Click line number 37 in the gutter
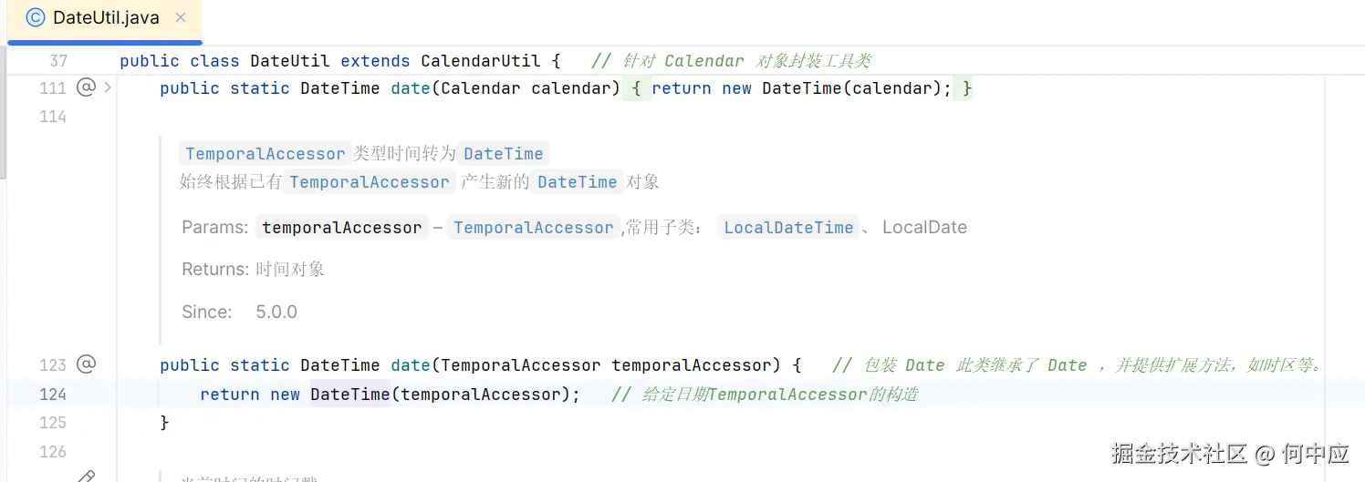 tap(58, 61)
